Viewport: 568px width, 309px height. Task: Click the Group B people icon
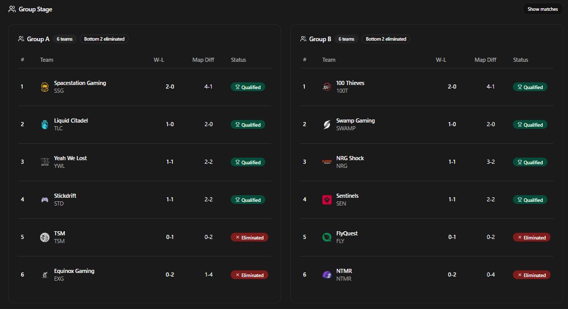click(303, 39)
